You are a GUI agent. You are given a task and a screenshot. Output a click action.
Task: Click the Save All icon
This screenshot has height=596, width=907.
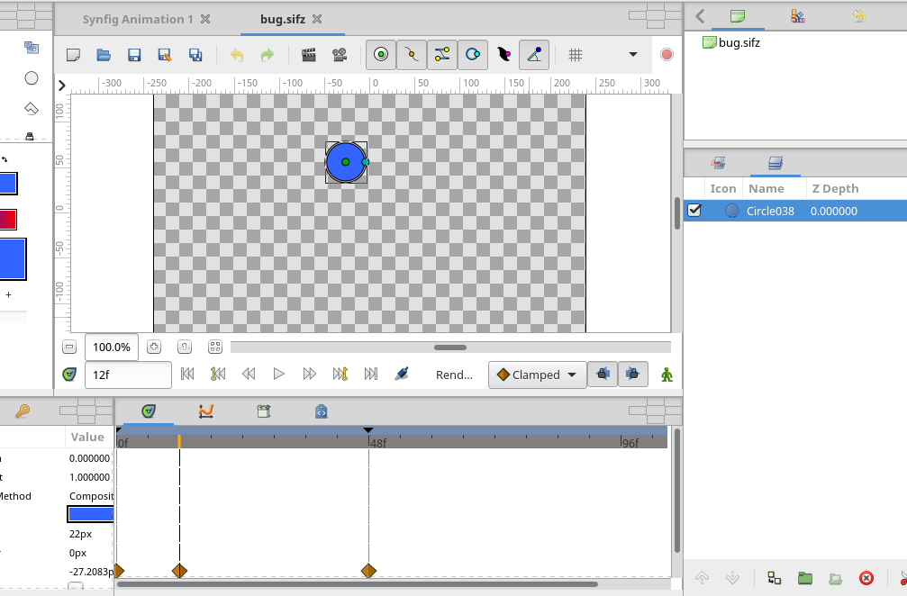(195, 55)
